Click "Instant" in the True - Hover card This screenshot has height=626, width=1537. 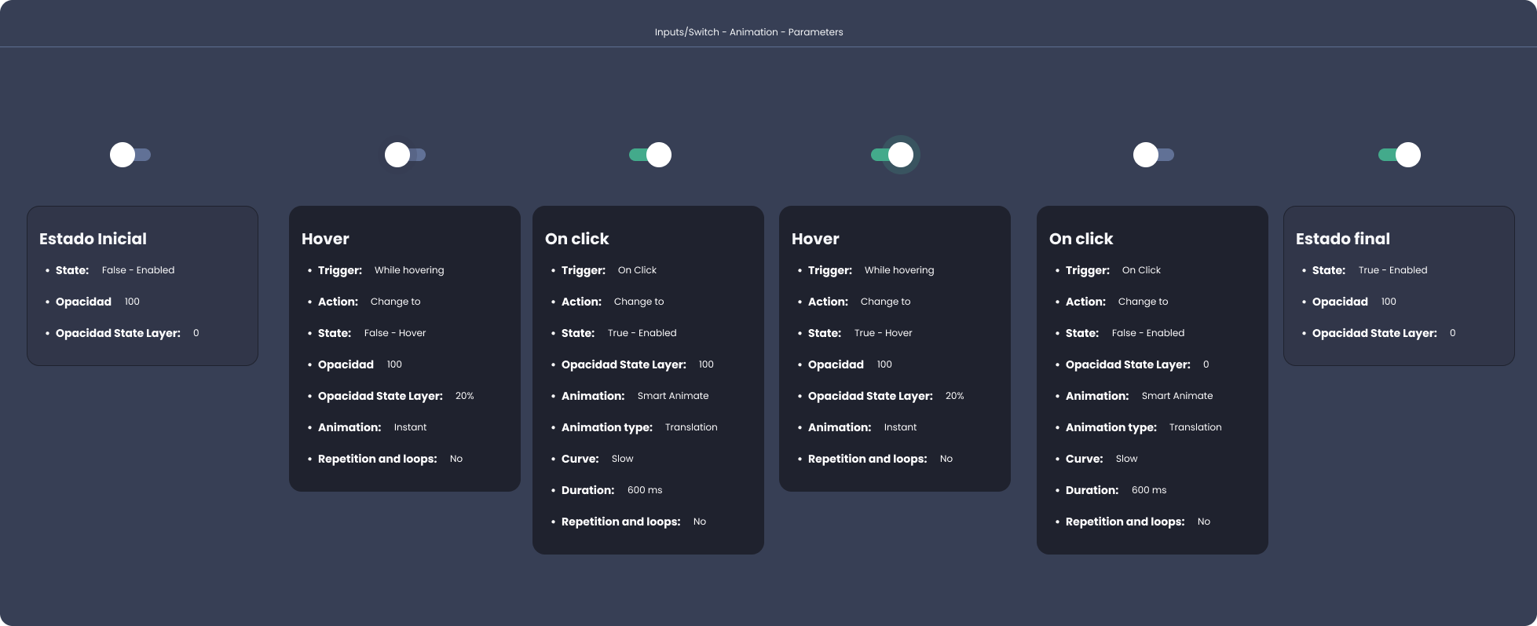[x=900, y=427]
